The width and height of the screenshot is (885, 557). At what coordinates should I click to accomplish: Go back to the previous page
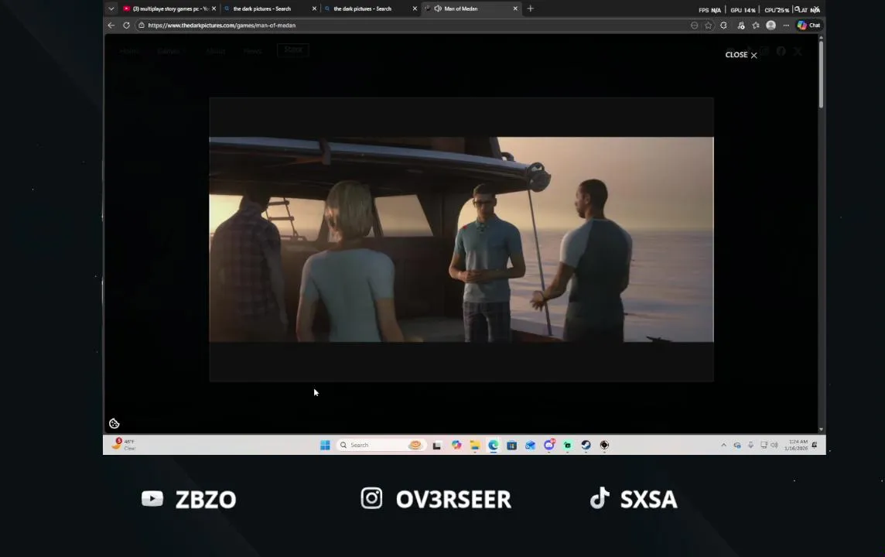[x=111, y=26]
